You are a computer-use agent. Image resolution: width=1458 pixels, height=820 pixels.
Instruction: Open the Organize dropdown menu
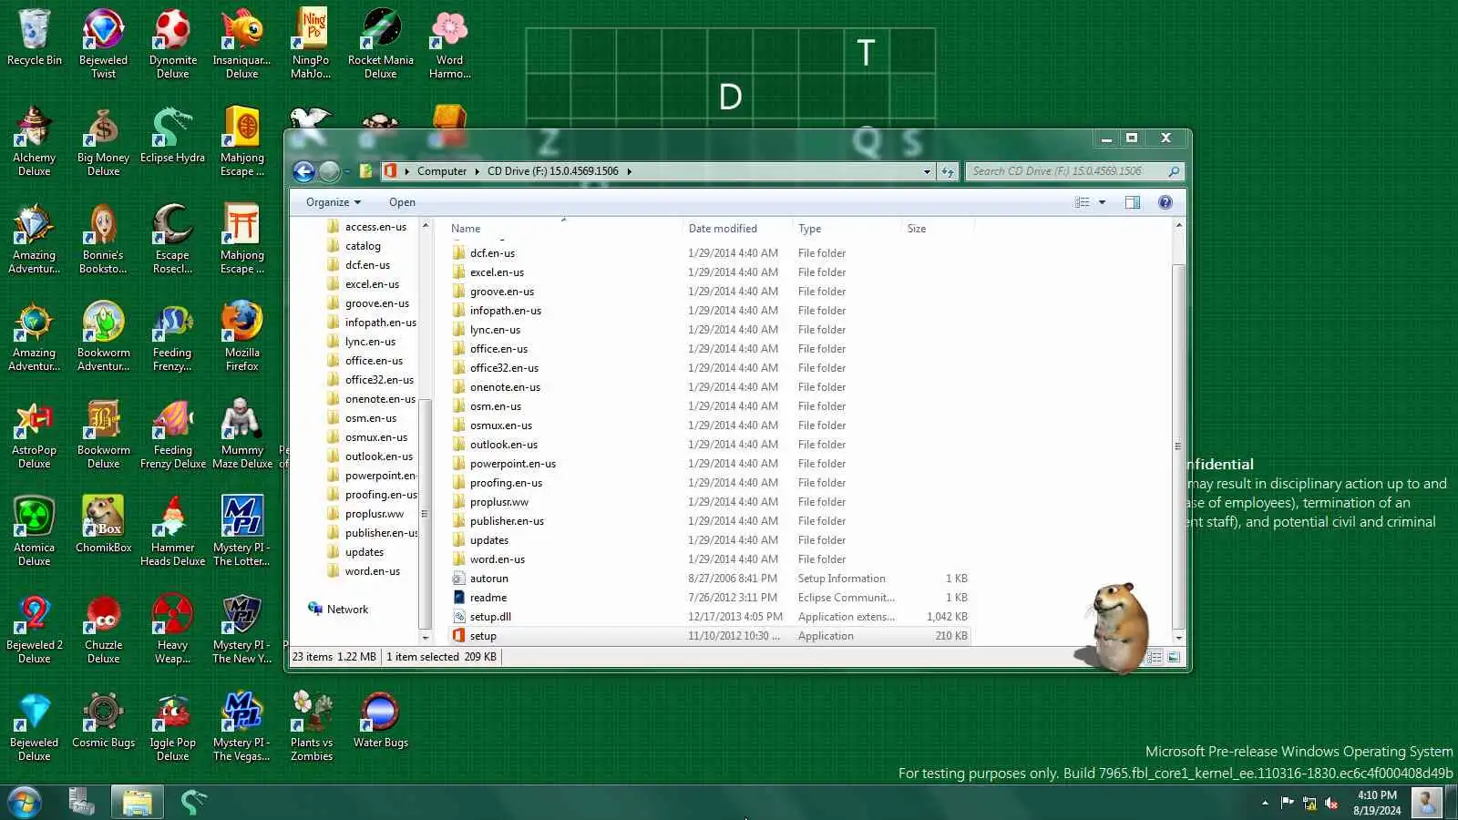(334, 202)
